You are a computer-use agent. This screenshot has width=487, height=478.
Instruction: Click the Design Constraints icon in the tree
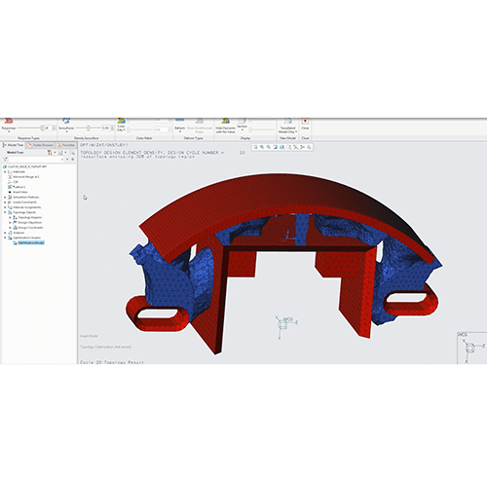pos(15,228)
